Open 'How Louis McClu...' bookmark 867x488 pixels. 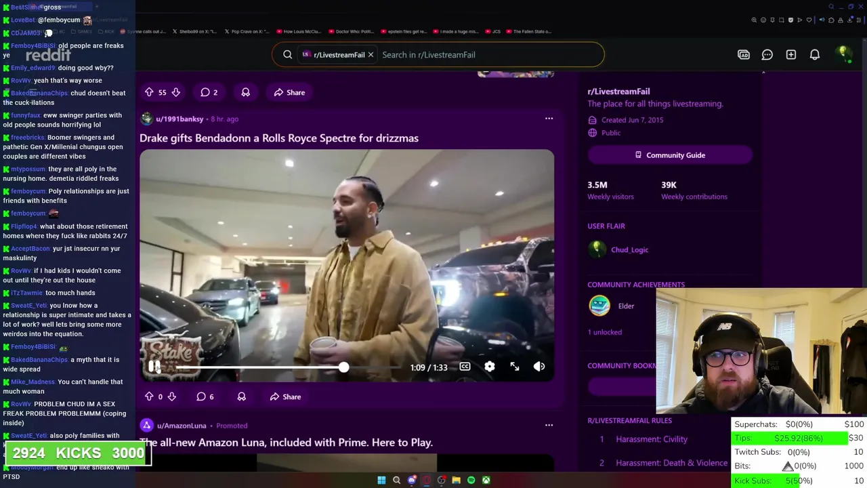(x=298, y=31)
